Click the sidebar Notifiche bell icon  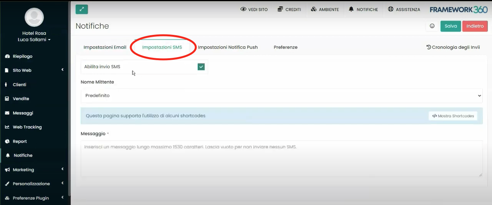click(8, 156)
